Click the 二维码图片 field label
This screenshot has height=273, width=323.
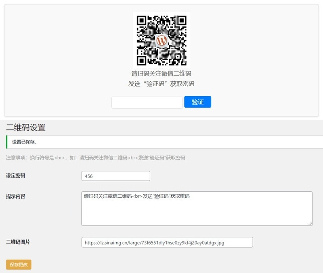(x=18, y=242)
